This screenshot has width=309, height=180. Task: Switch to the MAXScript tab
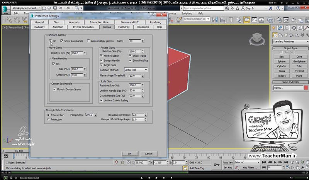124,27
